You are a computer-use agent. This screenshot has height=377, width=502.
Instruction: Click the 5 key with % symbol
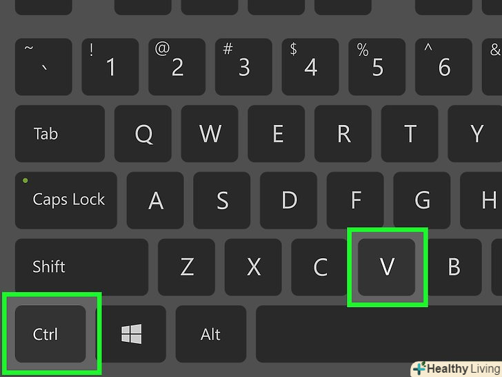(376, 67)
